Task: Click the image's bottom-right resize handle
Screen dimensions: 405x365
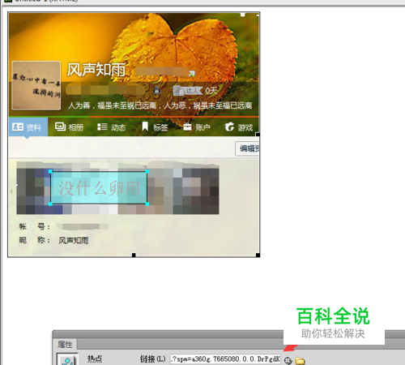Action: point(258,255)
